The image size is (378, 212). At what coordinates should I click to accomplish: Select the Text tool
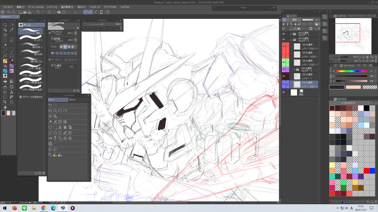click(12, 92)
